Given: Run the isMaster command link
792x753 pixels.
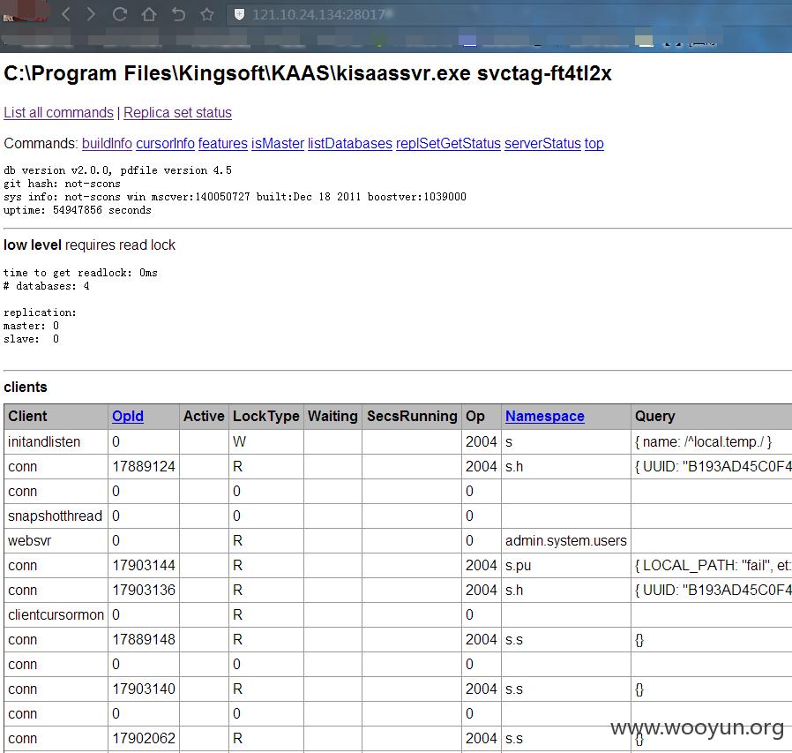Looking at the screenshot, I should point(278,144).
